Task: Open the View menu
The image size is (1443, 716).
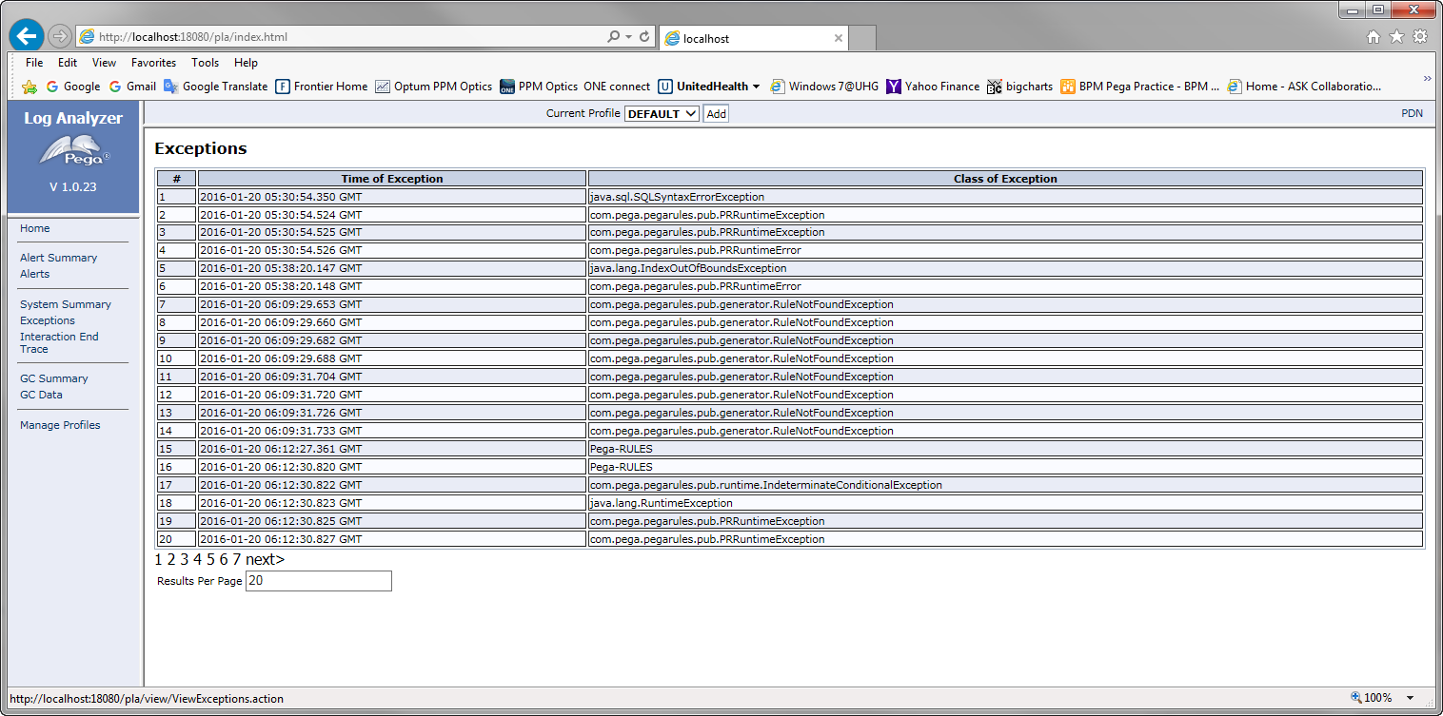Action: pyautogui.click(x=104, y=63)
